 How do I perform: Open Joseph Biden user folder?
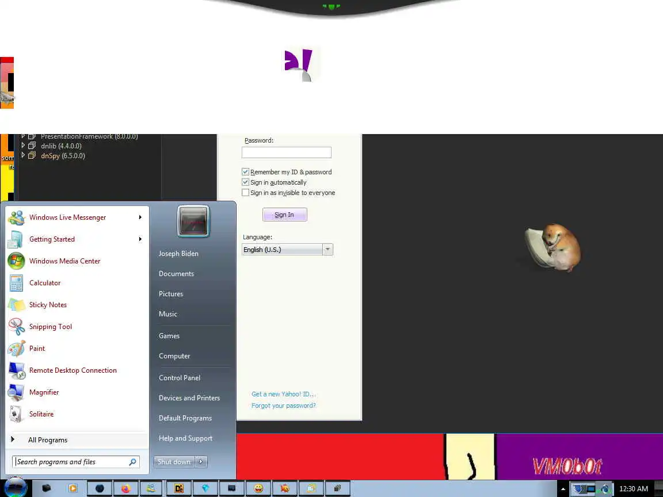click(178, 254)
